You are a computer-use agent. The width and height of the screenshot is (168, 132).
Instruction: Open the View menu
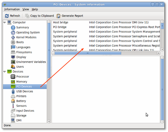(x=26, y=10)
